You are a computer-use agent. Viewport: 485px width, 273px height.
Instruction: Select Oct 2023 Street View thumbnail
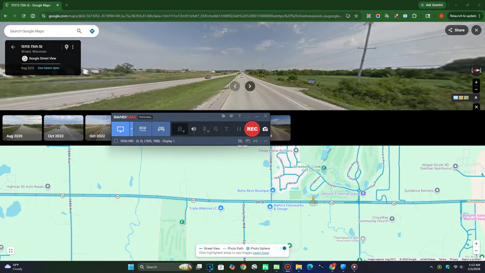click(64, 128)
